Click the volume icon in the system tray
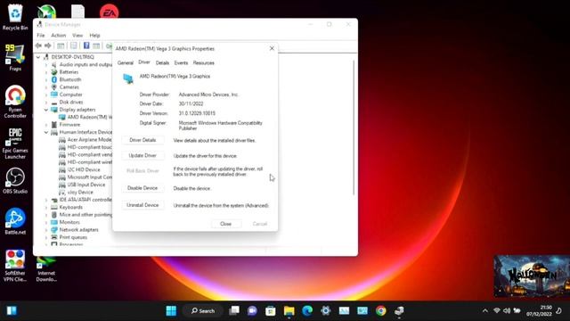570x321 pixels. click(507, 310)
